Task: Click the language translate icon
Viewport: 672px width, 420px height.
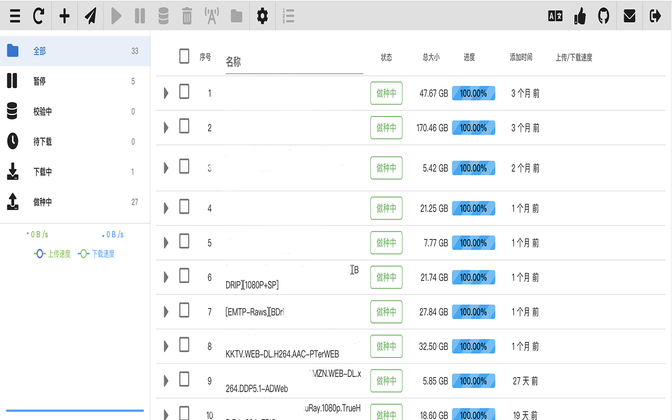Action: pyautogui.click(x=555, y=16)
